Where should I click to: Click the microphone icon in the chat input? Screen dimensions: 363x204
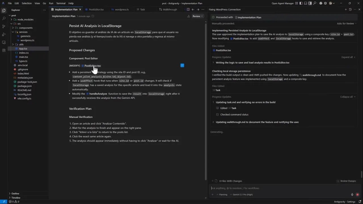[352, 194]
